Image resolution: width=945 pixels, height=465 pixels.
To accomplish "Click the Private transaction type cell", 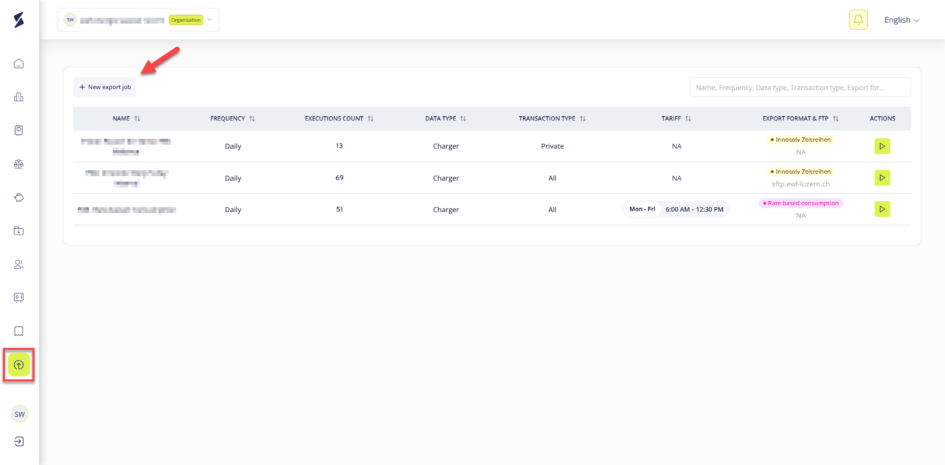I will click(552, 146).
